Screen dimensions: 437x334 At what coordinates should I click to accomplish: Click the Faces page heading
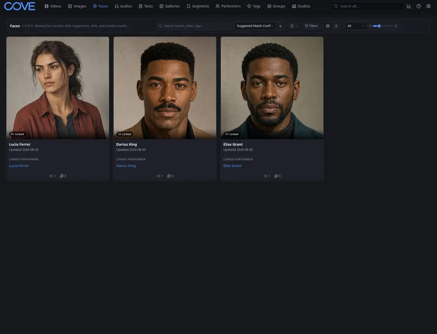15,26
